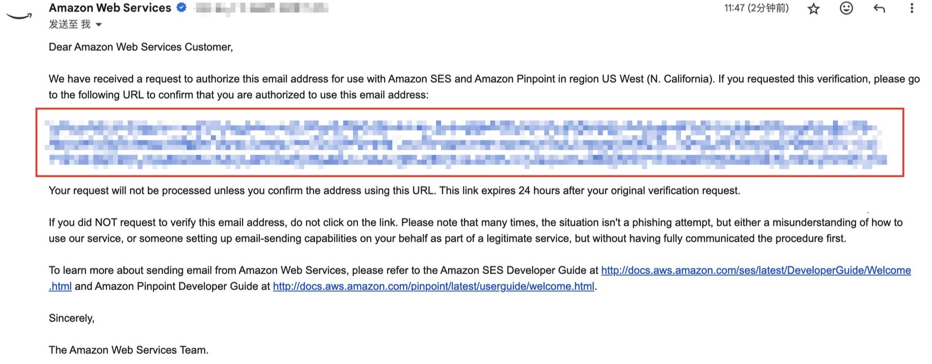Viewport: 932px width, 364px height.
Task: Click the sender name Amazon Web Services
Action: point(110,8)
